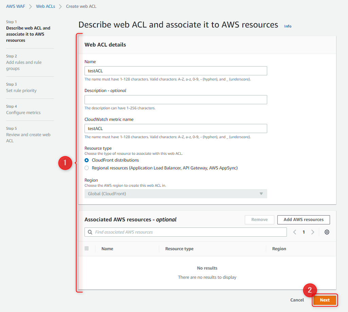Focus the Description text field
This screenshot has width=348, height=312.
(176, 100)
